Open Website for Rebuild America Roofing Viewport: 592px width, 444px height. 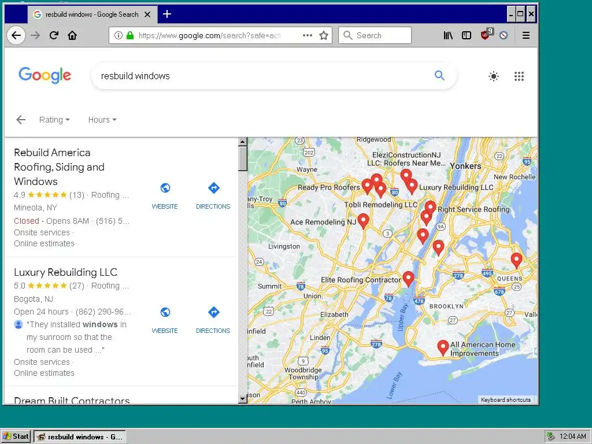coord(165,197)
